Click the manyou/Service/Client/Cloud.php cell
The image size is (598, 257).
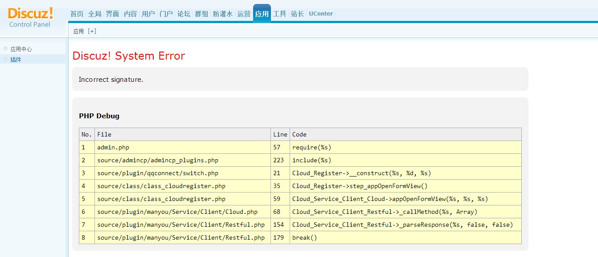pyautogui.click(x=183, y=212)
